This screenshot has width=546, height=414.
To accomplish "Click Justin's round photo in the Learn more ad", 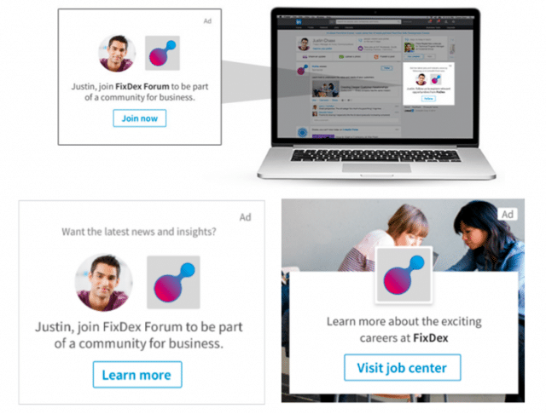I will [x=104, y=282].
